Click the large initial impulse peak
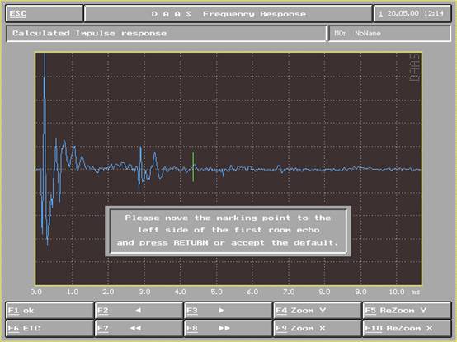The height and width of the screenshot is (342, 457). click(x=45, y=110)
